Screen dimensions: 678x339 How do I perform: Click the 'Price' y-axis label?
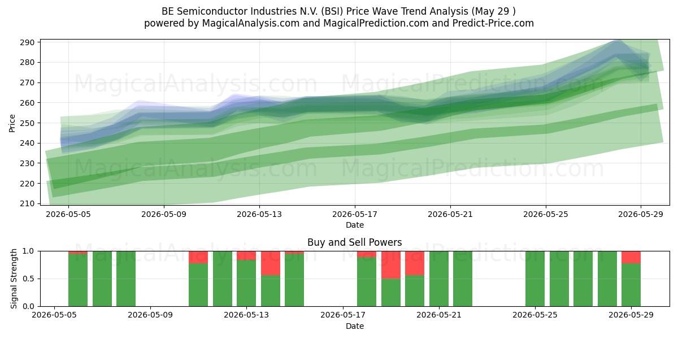pyautogui.click(x=12, y=122)
